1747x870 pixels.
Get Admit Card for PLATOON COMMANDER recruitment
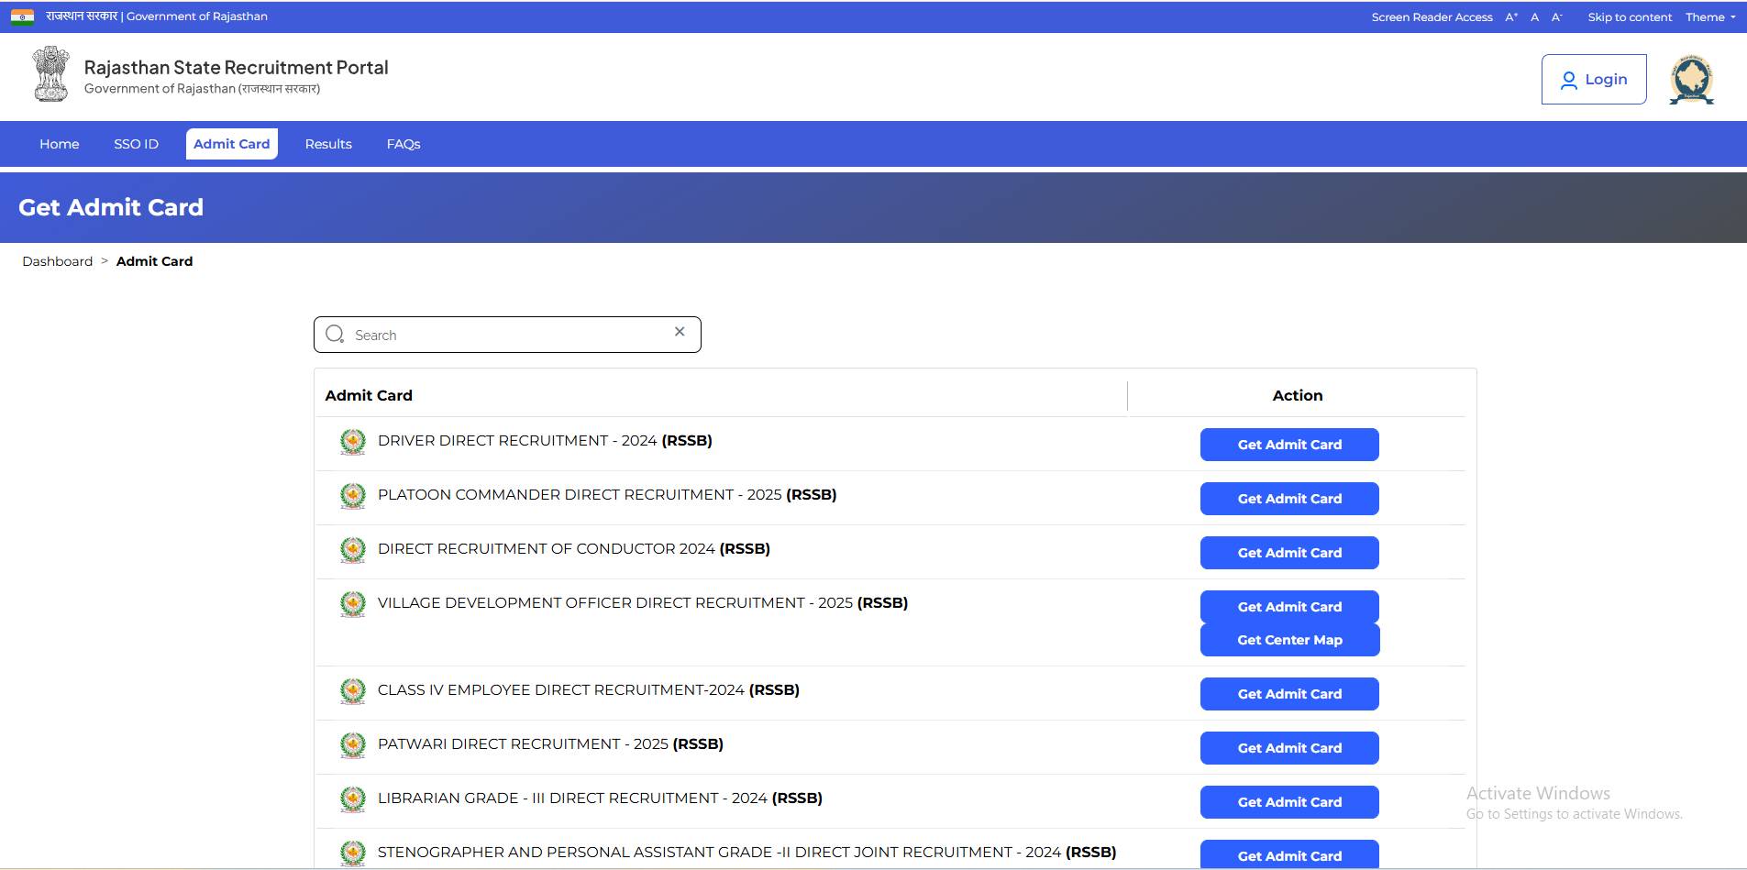(1288, 499)
